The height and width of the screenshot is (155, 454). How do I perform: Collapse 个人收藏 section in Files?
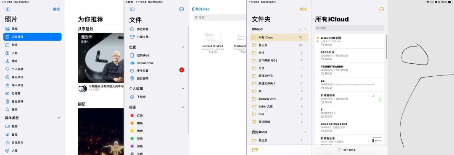[183, 89]
